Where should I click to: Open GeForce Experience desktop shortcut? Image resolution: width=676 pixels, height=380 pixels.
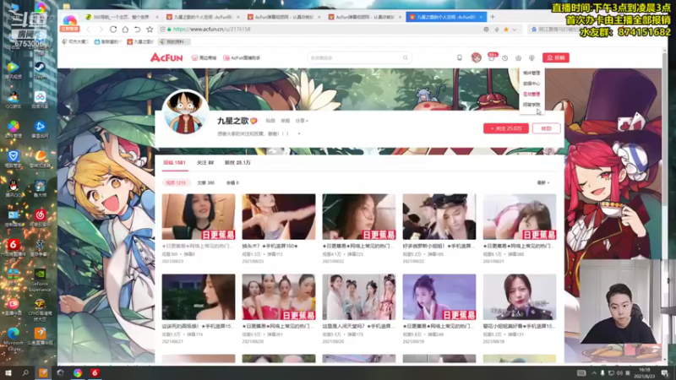coord(40,280)
